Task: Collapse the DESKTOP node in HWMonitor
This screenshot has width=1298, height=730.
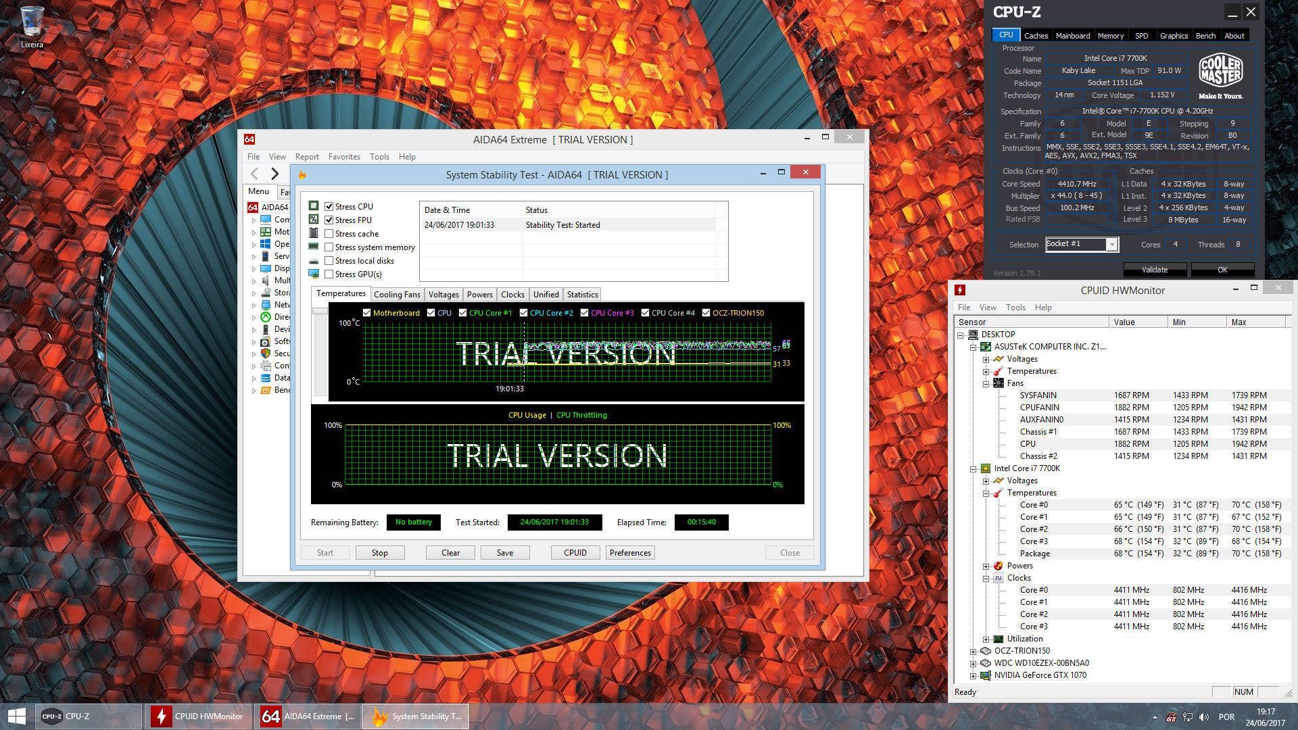Action: (x=960, y=335)
